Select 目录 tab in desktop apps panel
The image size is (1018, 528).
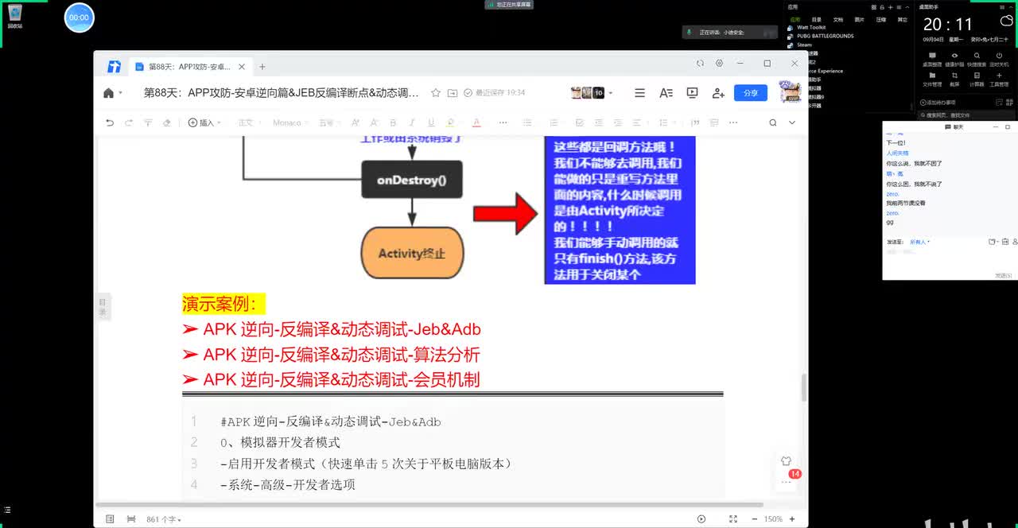[817, 19]
